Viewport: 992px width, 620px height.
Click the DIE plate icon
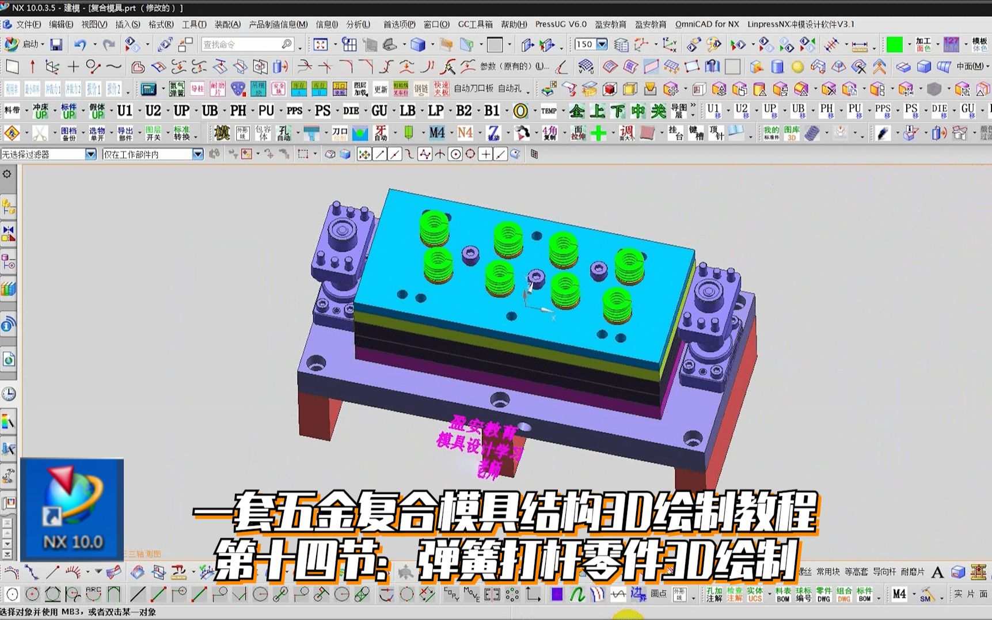click(x=351, y=111)
